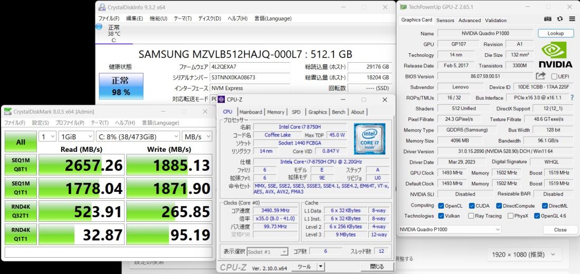The height and width of the screenshot is (274, 580).
Task: Open the 1920 × 1080 resolution dropdown
Action: tap(524, 255)
